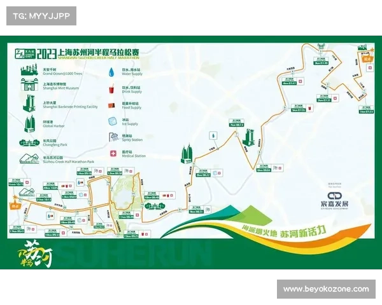The height and width of the screenshot is (305, 382).
Task: Click the Spray Station shower icon
Action: [114, 137]
